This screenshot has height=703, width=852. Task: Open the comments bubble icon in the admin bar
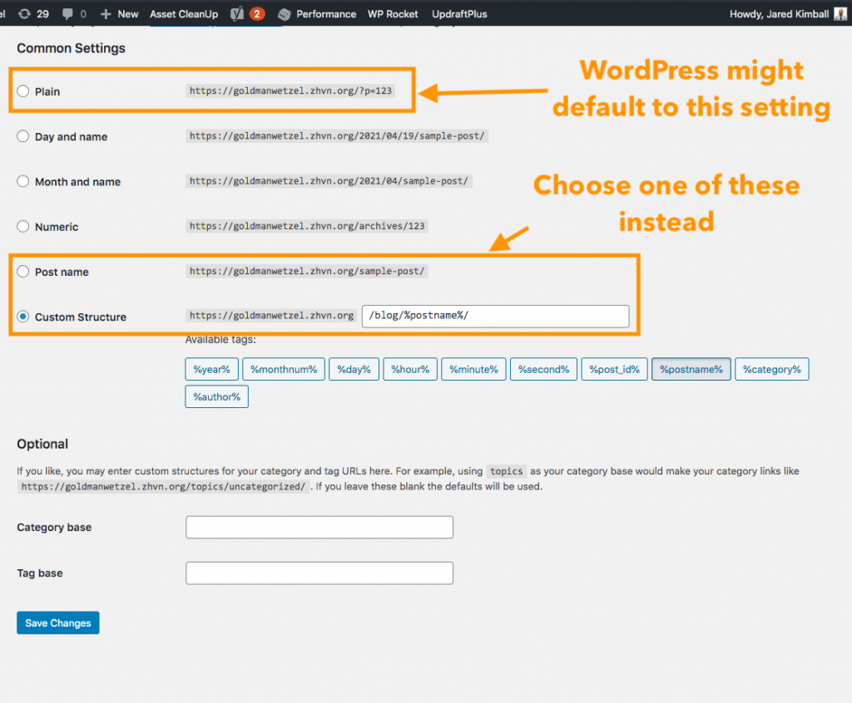click(x=67, y=14)
